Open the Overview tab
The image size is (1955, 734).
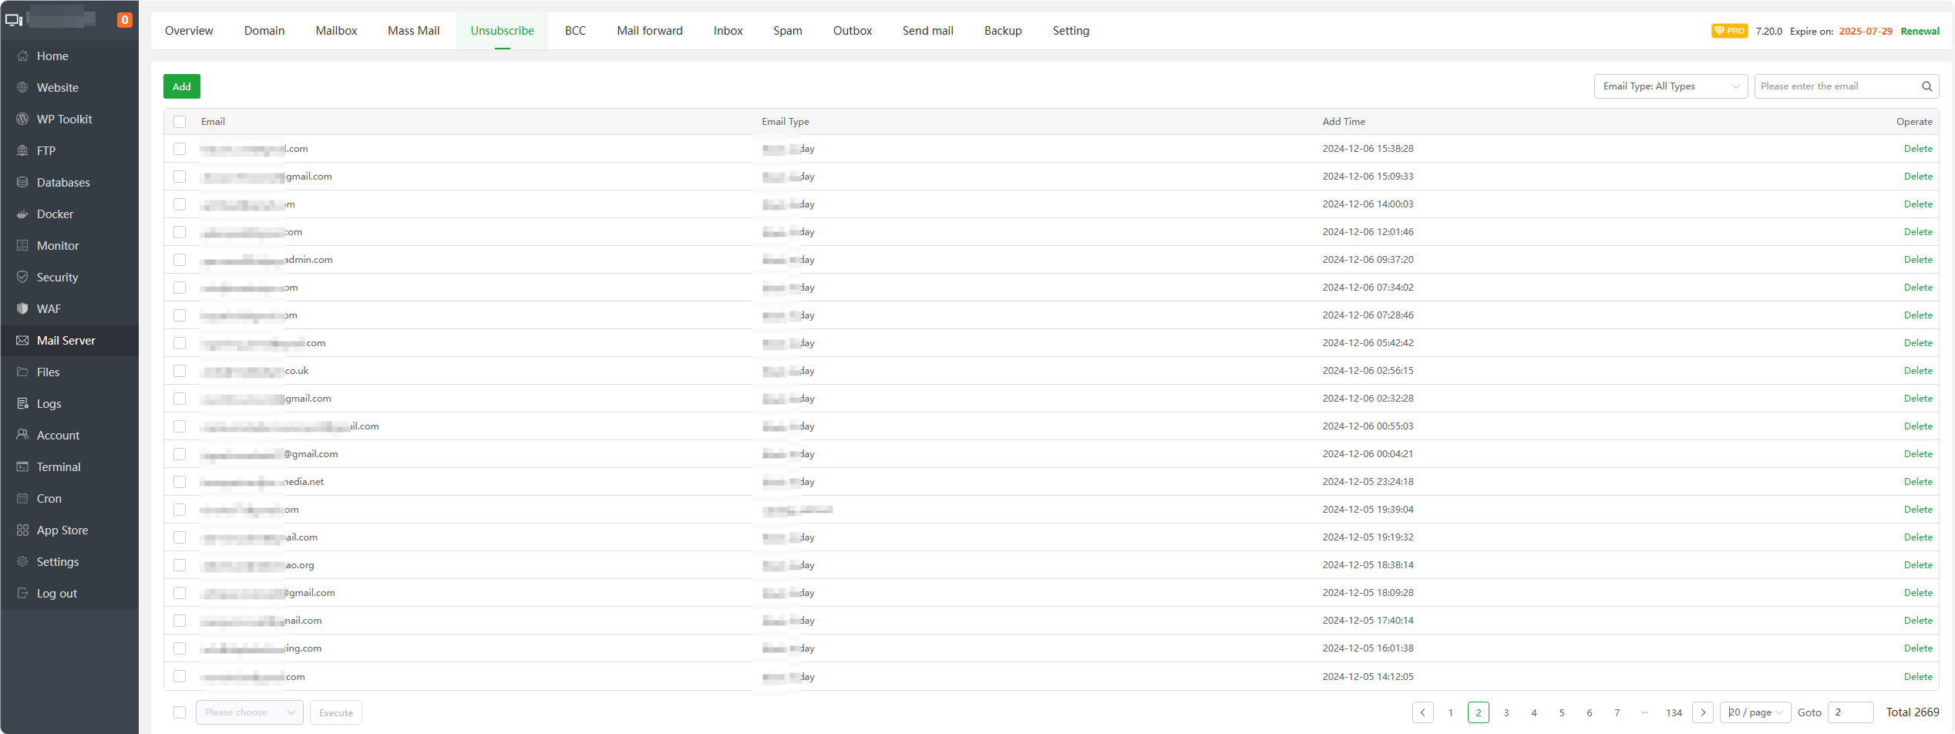pos(189,31)
